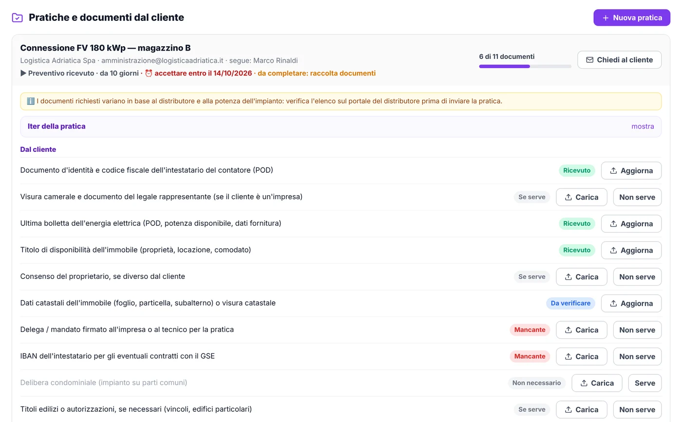Screen dimensions: 682x422
Task: Click the Ricevuto badge on Documento d'identità row
Action: [577, 170]
